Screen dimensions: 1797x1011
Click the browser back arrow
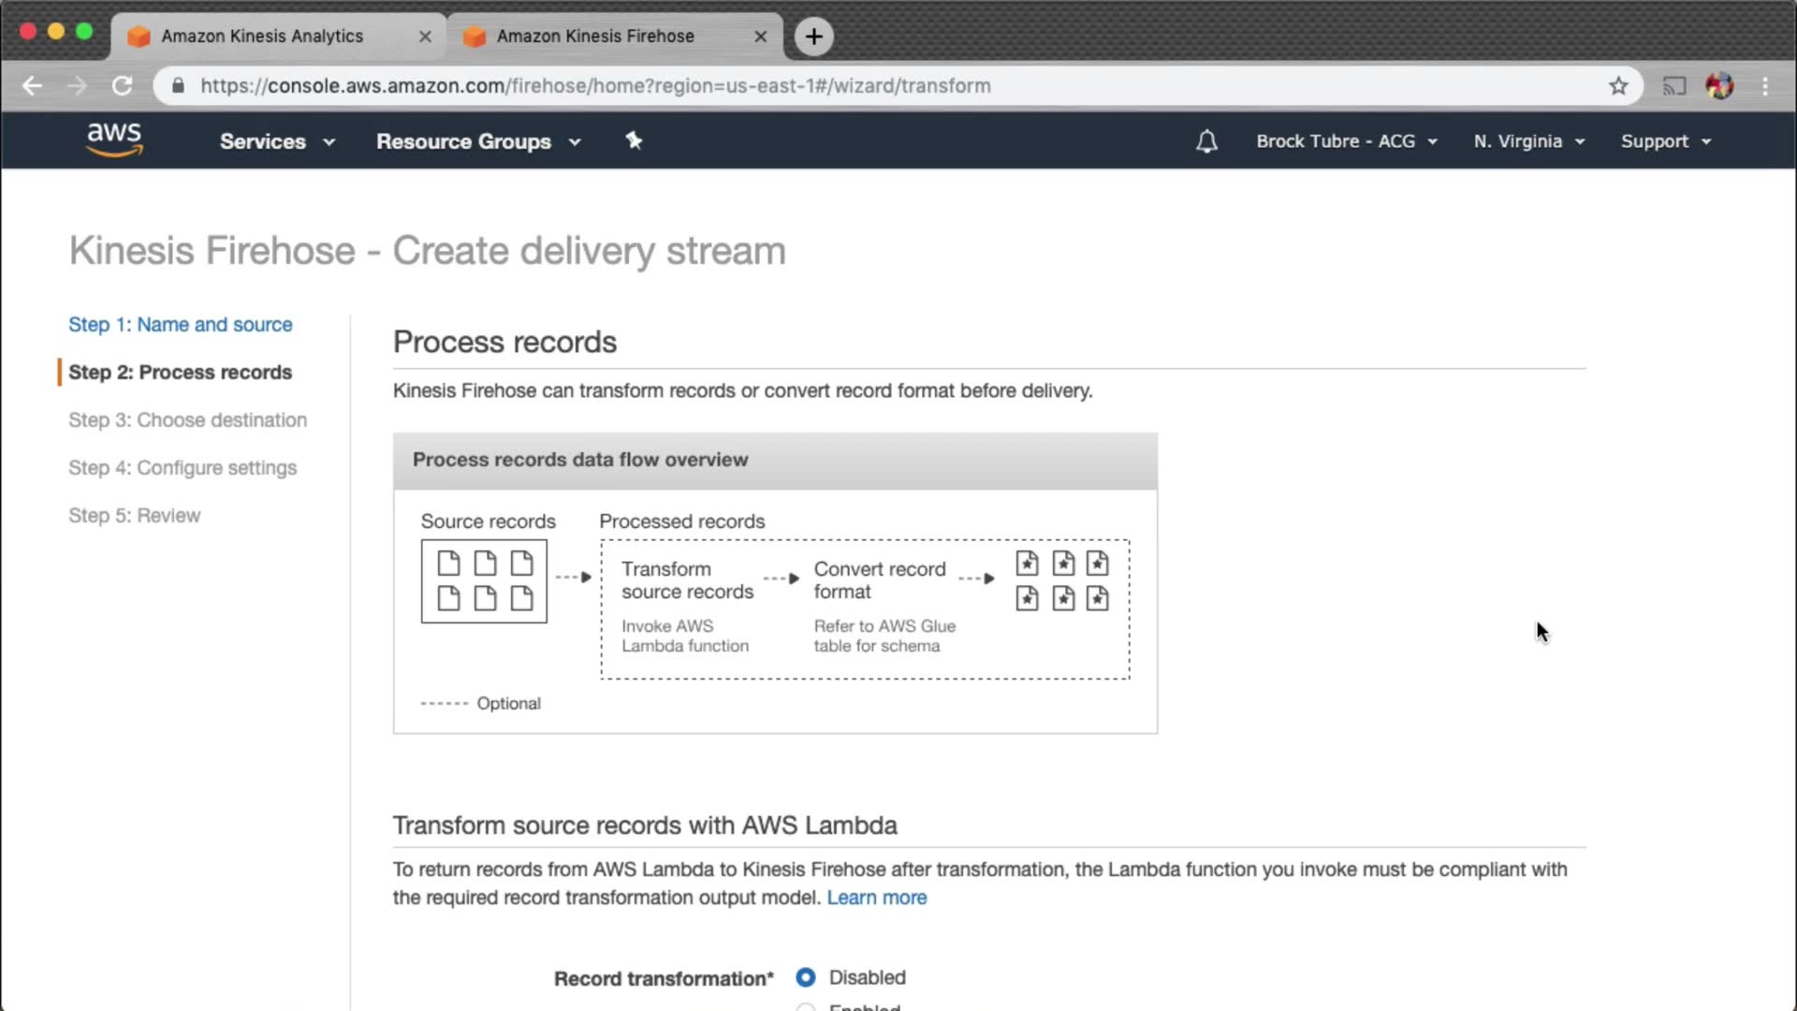[33, 86]
